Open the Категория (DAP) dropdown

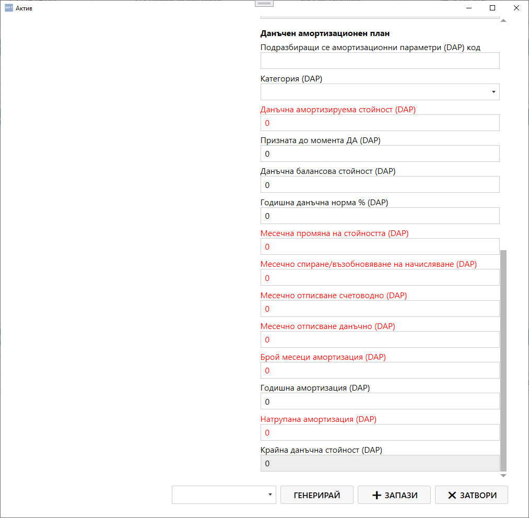click(x=493, y=92)
